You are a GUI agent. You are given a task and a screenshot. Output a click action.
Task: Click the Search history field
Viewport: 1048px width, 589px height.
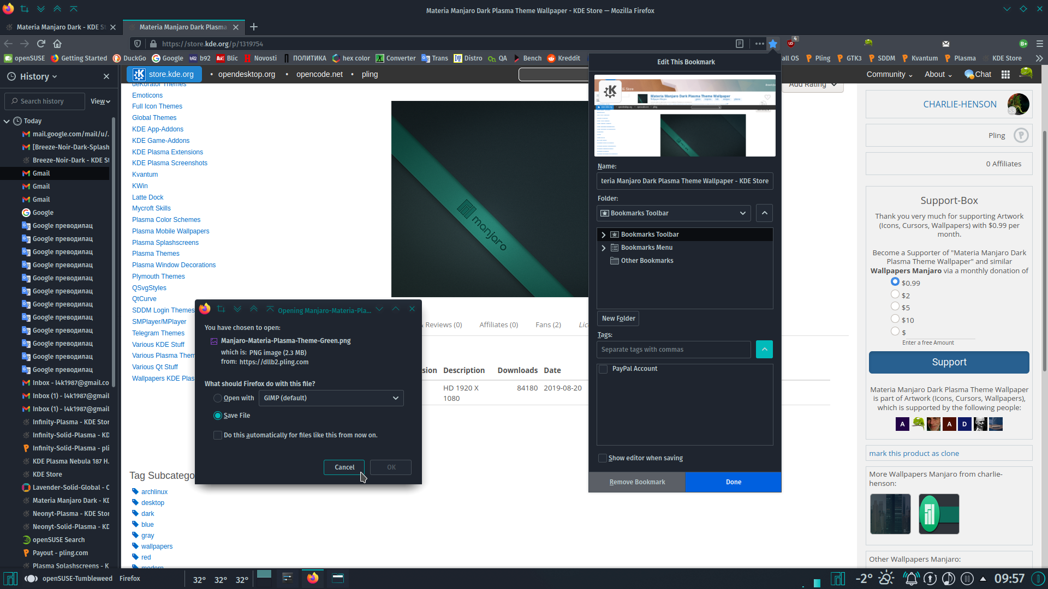tap(45, 101)
